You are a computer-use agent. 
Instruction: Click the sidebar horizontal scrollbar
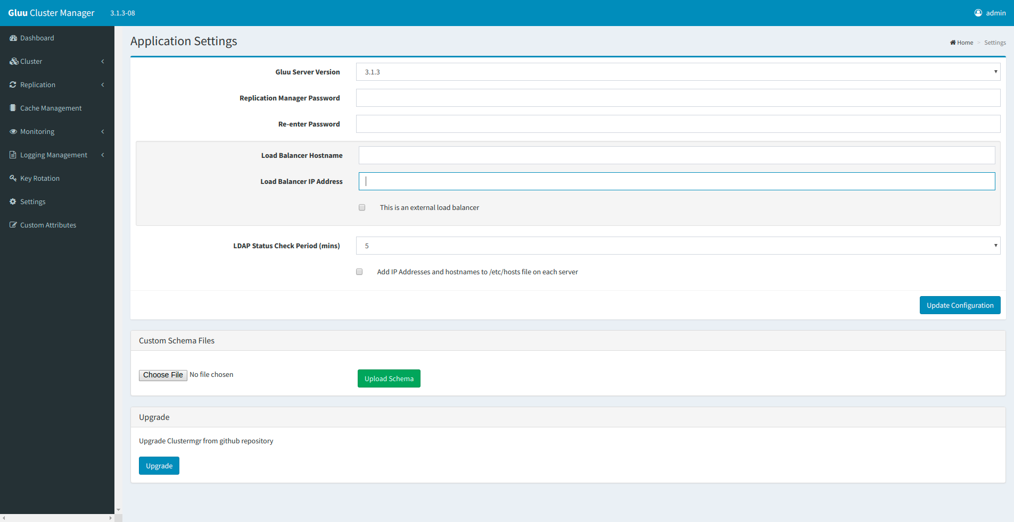tap(57, 518)
